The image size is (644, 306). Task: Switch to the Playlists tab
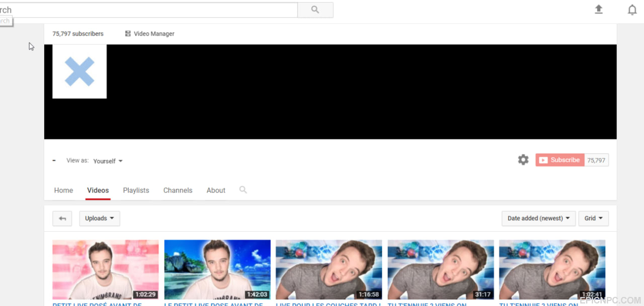136,190
